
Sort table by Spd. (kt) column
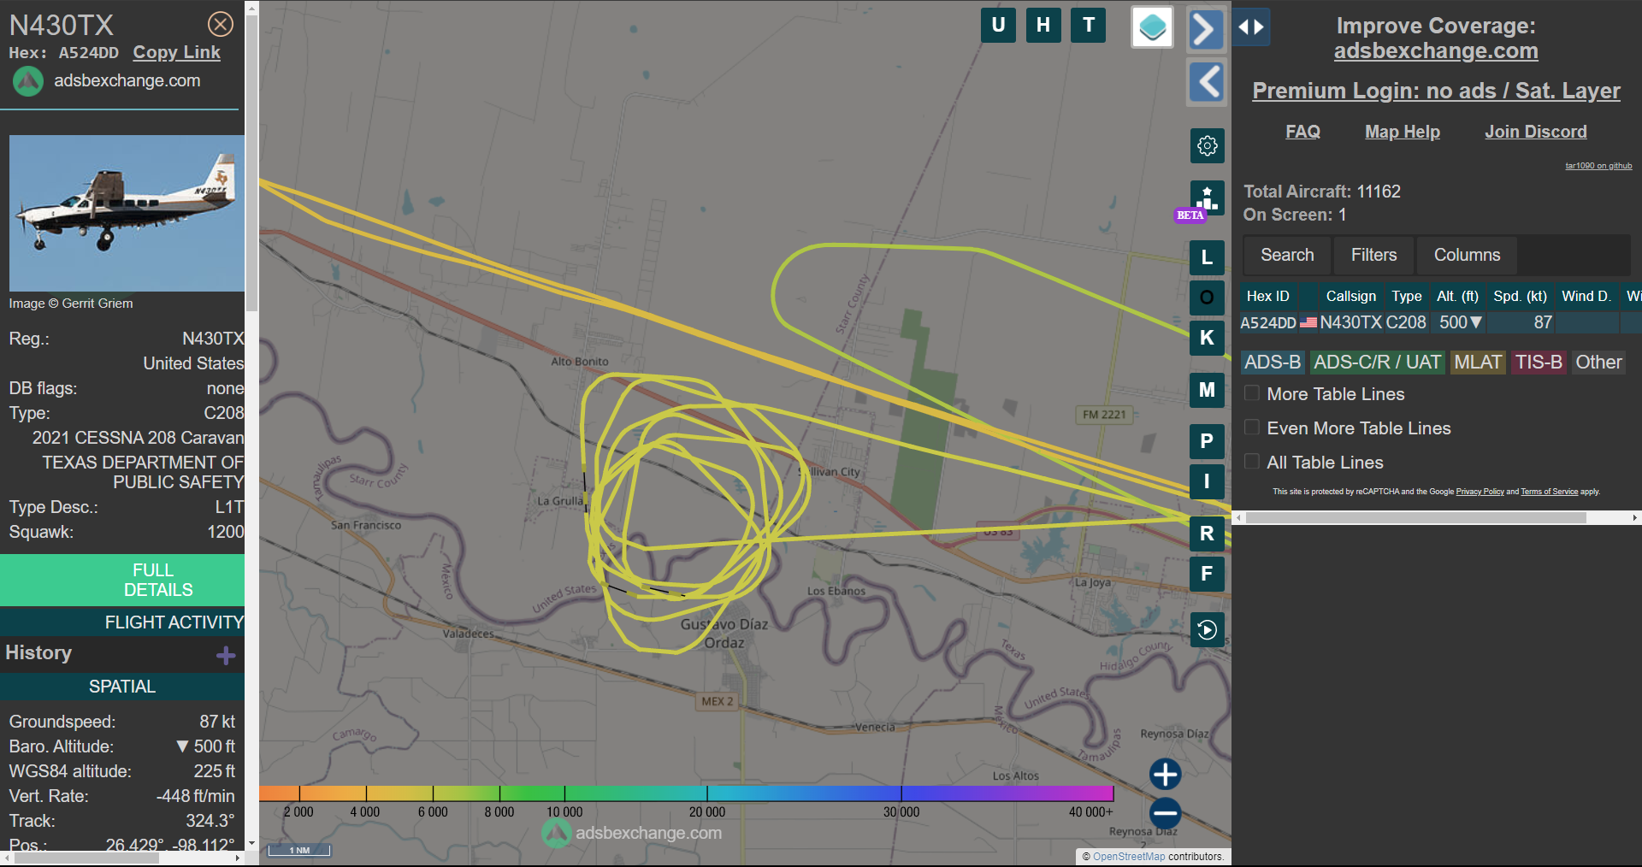point(1520,296)
